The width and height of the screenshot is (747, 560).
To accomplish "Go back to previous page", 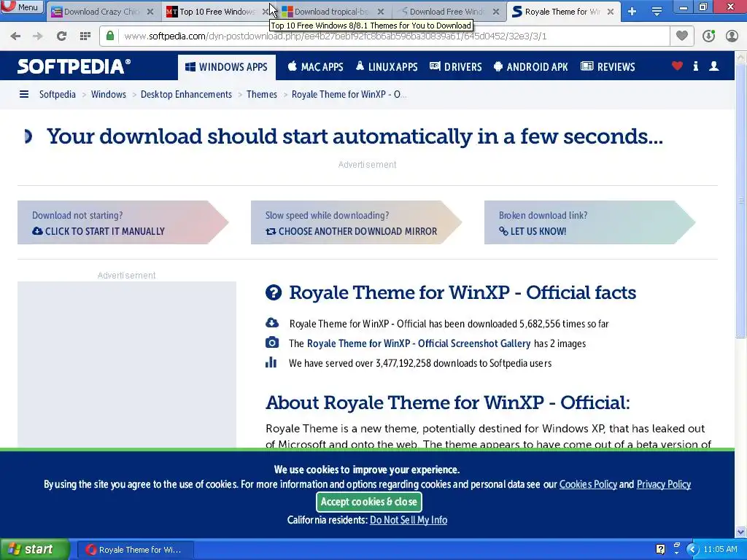I will point(15,36).
